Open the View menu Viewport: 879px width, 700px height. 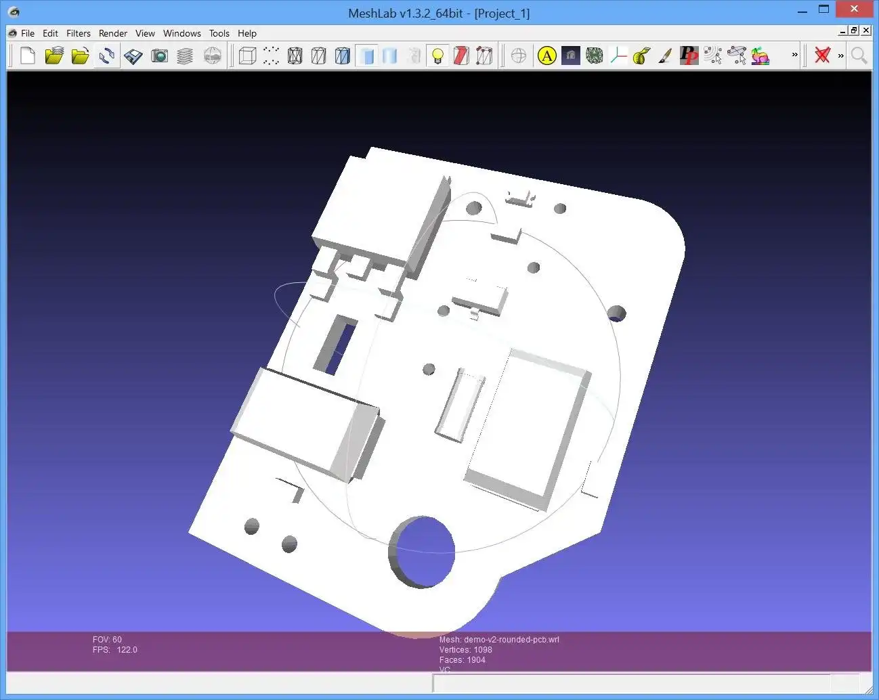pyautogui.click(x=145, y=33)
